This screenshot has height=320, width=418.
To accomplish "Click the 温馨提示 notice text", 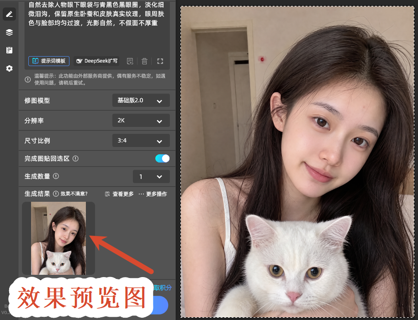I will tap(100, 79).
